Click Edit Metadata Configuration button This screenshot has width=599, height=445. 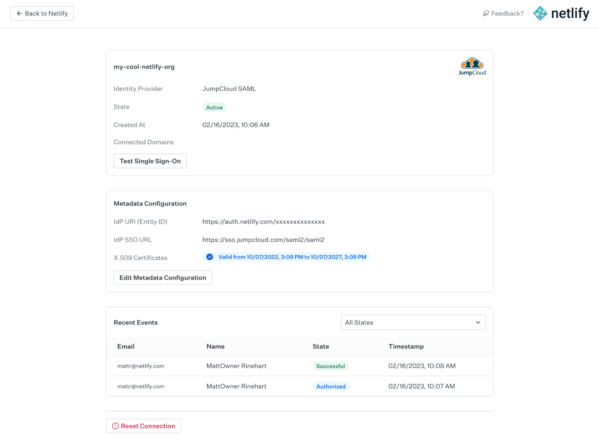click(x=163, y=277)
